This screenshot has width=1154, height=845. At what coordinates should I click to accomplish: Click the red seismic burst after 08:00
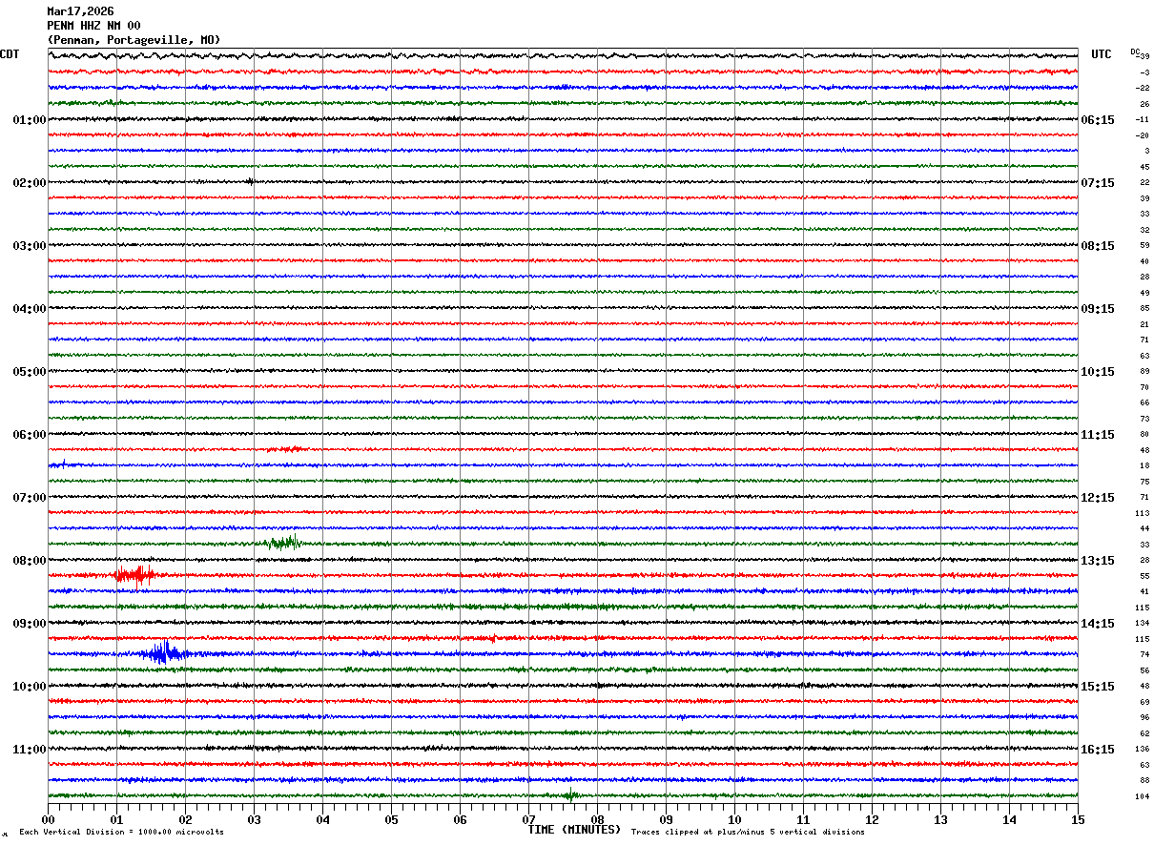(134, 574)
